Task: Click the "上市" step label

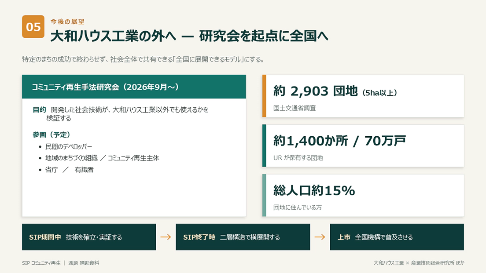Action: tap(344, 237)
